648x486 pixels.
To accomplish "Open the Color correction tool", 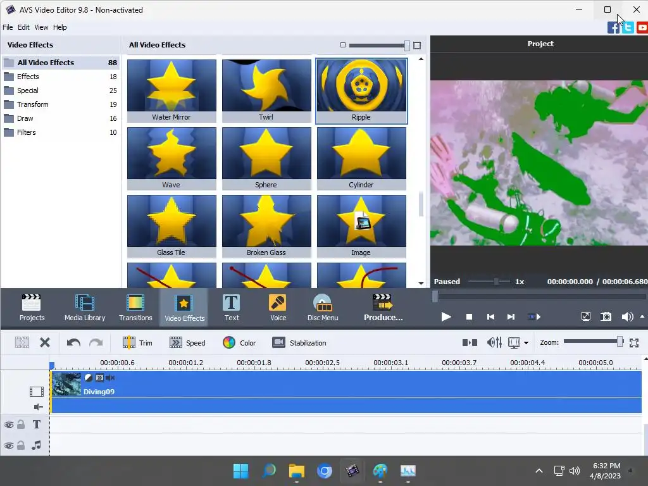I will click(239, 342).
